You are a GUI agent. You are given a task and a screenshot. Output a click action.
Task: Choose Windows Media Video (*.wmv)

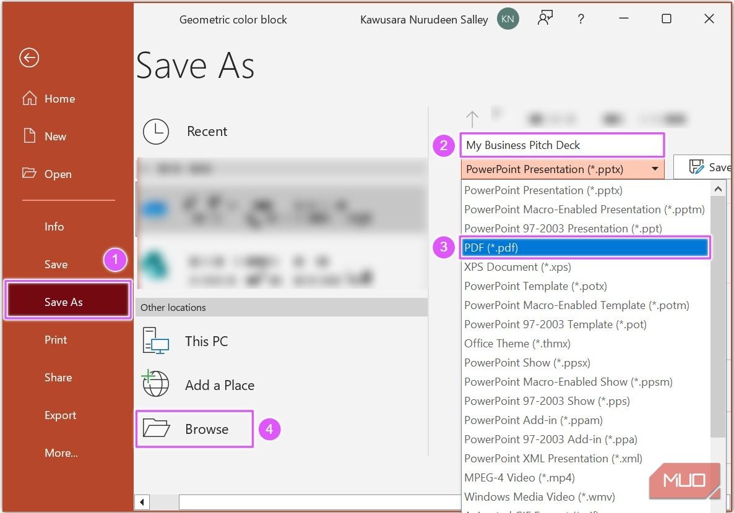(x=586, y=497)
